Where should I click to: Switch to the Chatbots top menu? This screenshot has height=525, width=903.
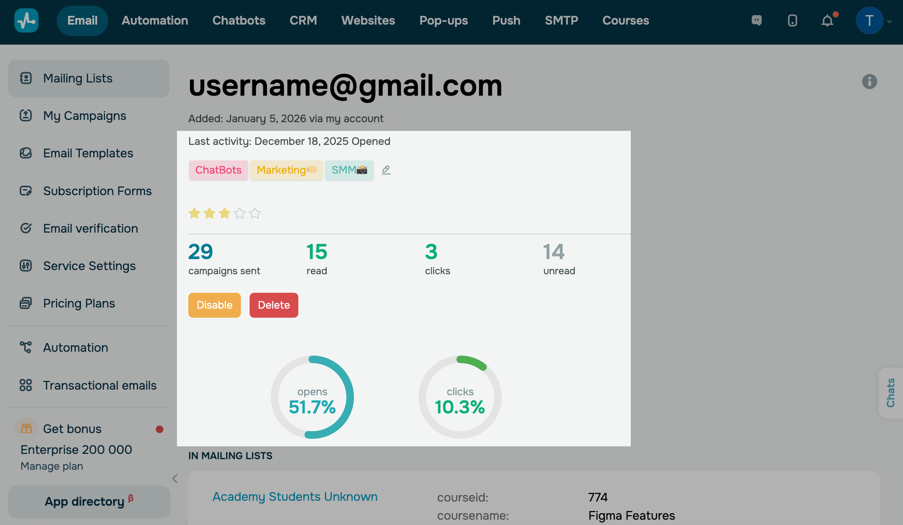(239, 20)
